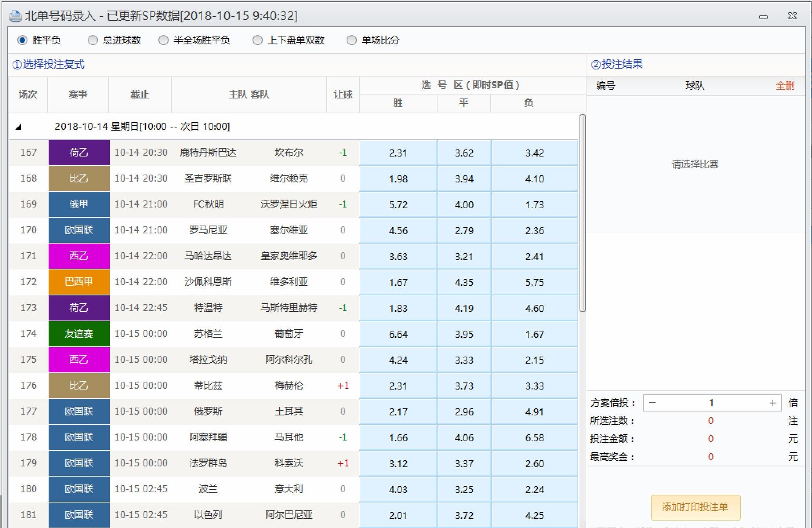Pick 平 odds 3.21 for match 171
The height and width of the screenshot is (528, 812).
pyautogui.click(x=464, y=256)
